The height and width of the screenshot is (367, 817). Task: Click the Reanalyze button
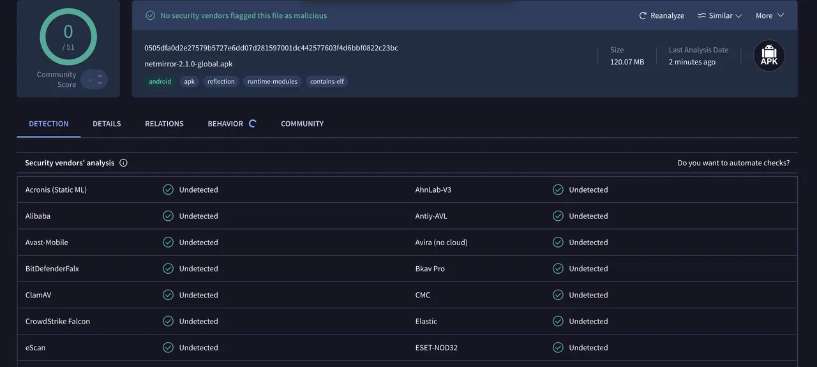coord(661,15)
